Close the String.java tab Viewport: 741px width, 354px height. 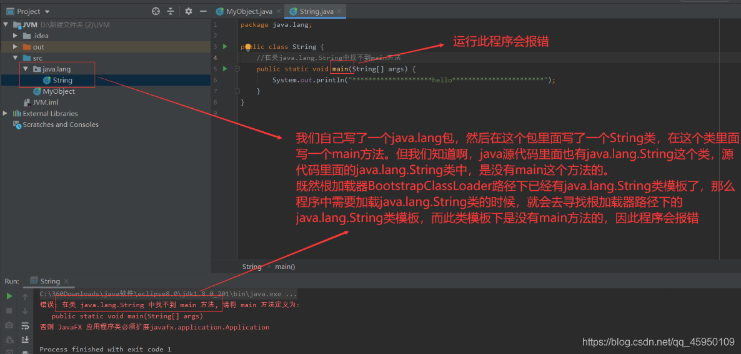coord(339,11)
